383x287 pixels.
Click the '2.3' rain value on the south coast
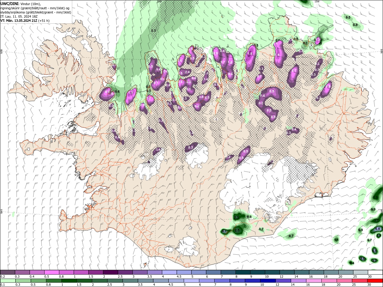pyautogui.click(x=236, y=218)
